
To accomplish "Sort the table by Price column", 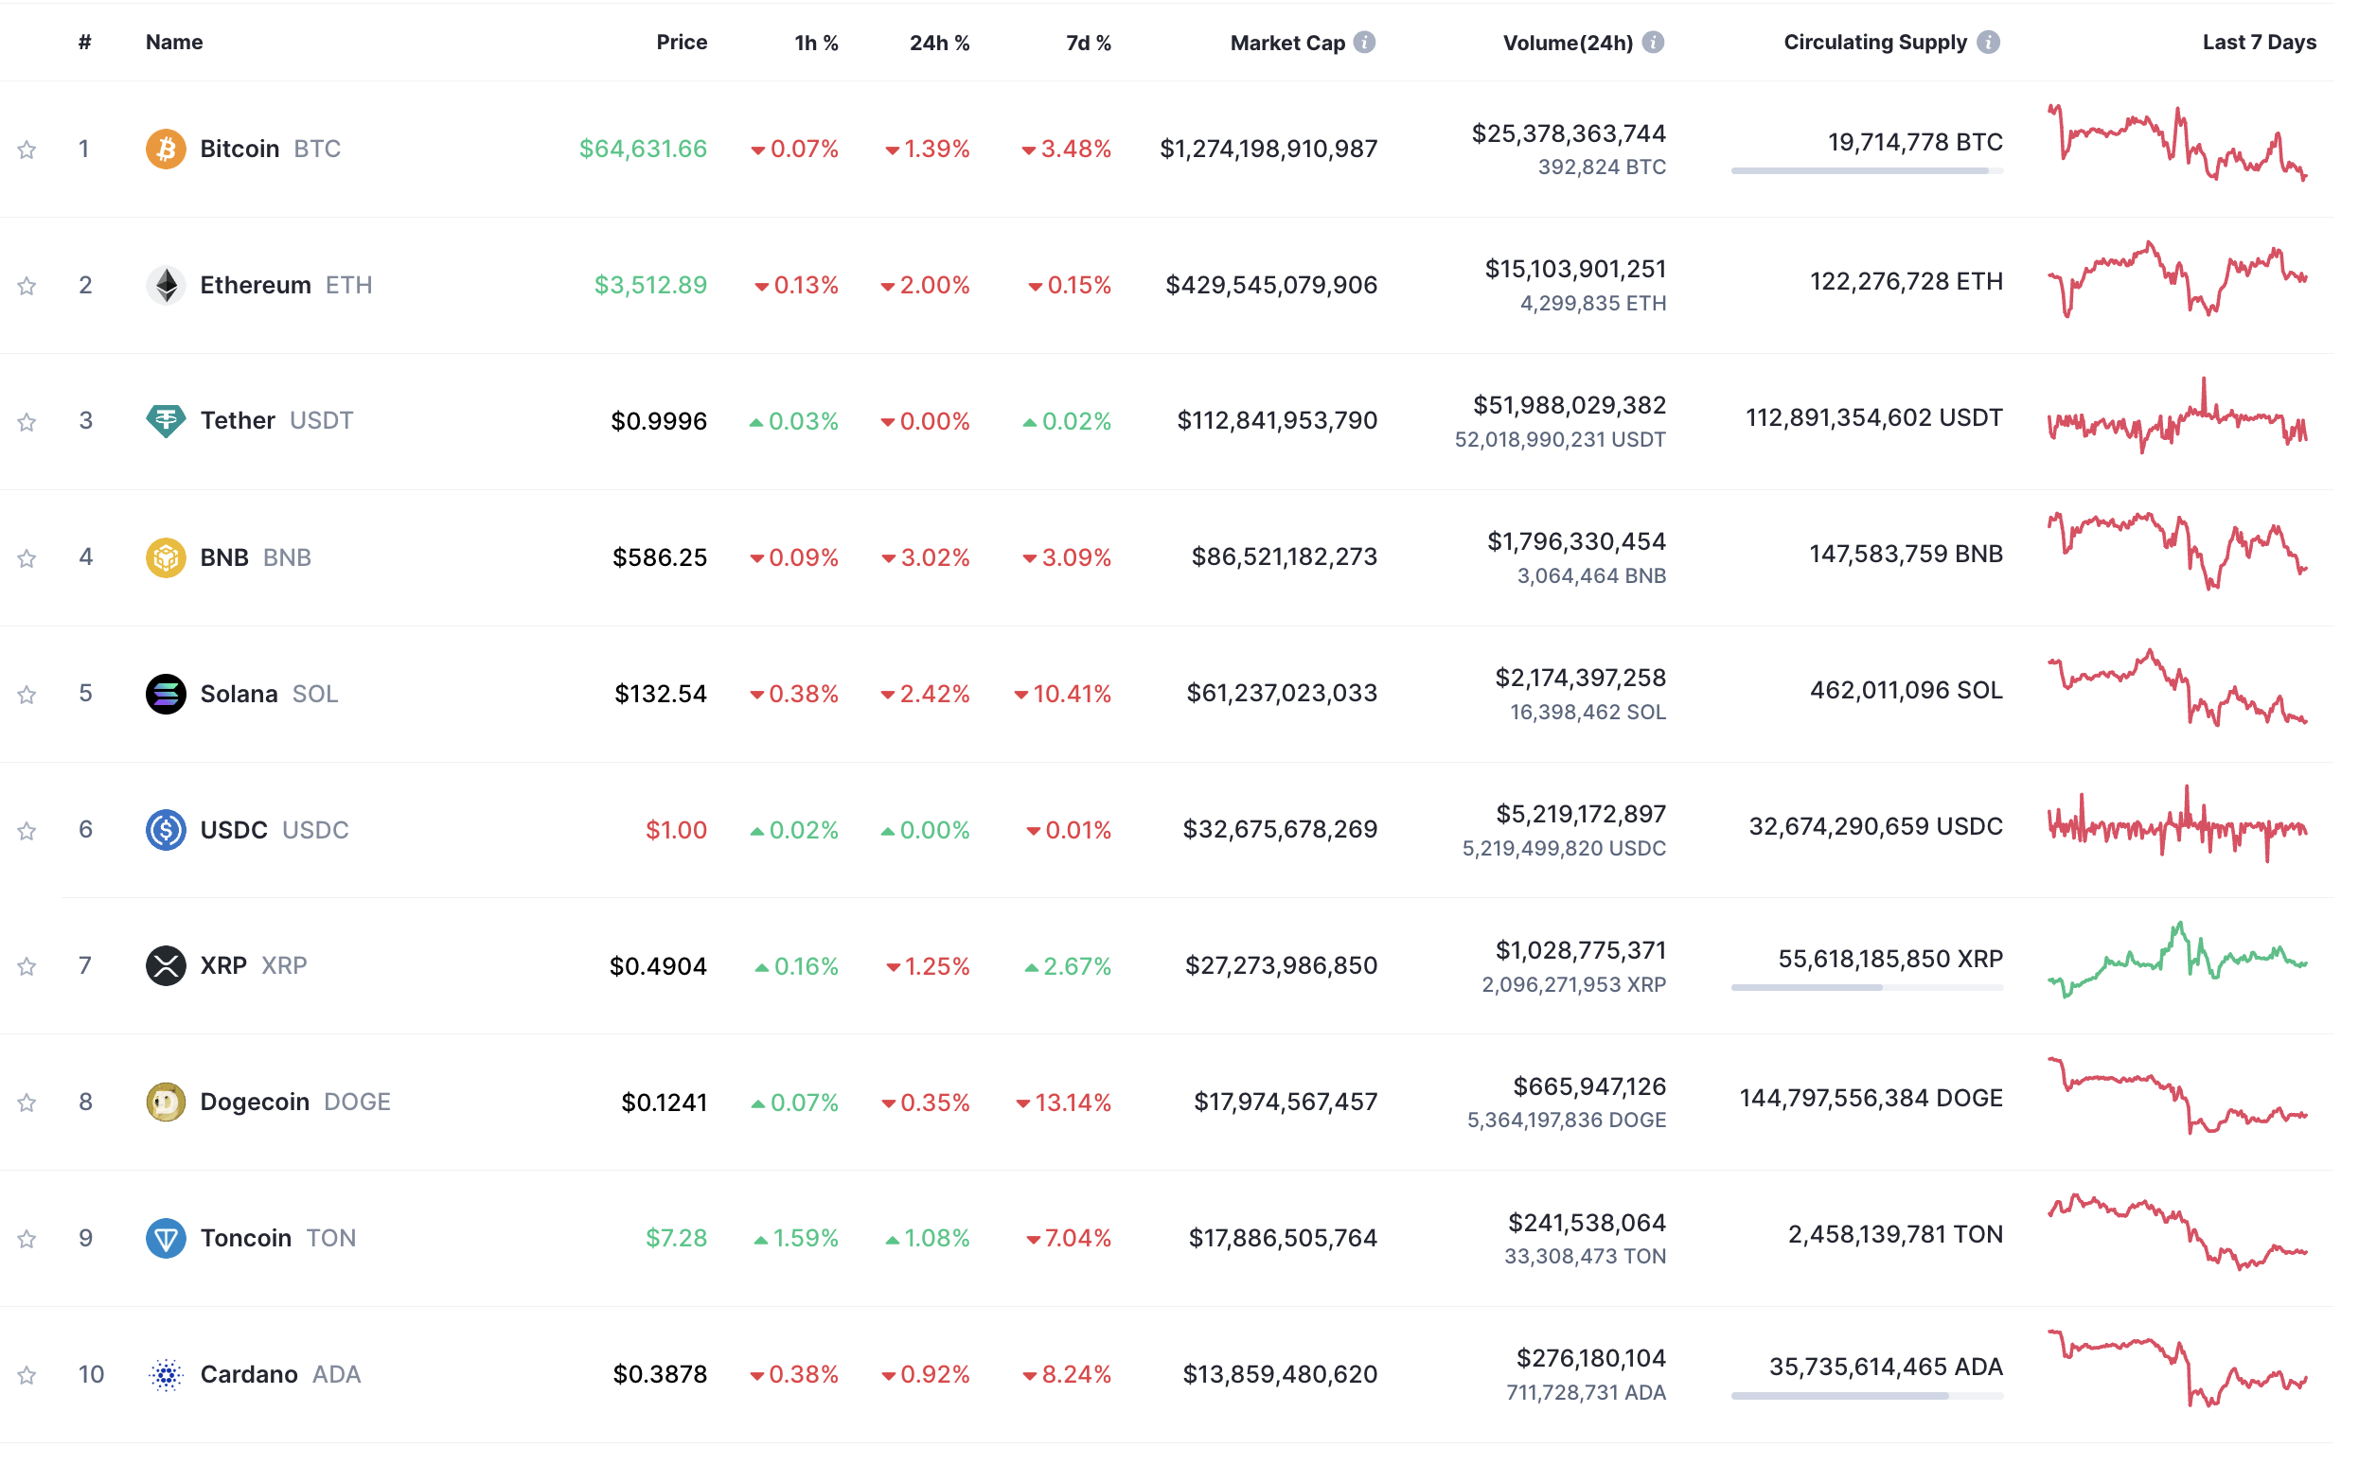I will pyautogui.click(x=682, y=43).
